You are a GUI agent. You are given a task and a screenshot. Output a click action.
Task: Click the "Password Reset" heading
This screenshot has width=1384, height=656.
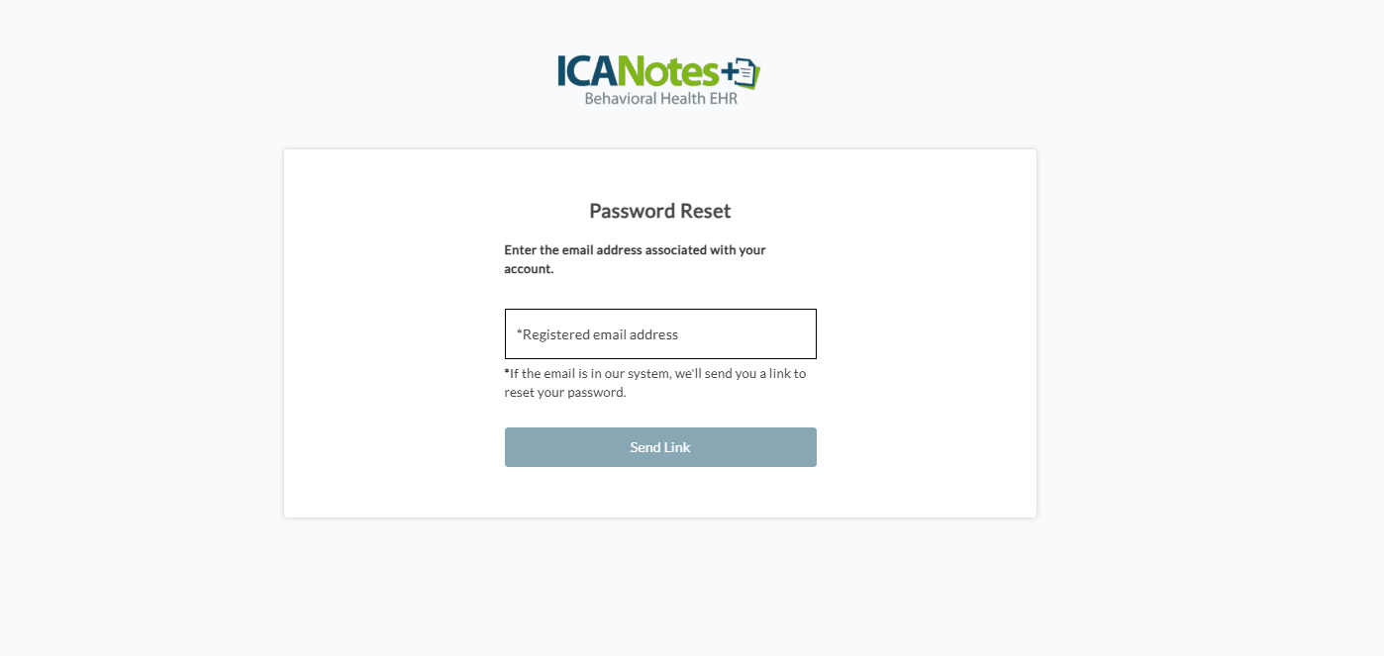pyautogui.click(x=659, y=211)
